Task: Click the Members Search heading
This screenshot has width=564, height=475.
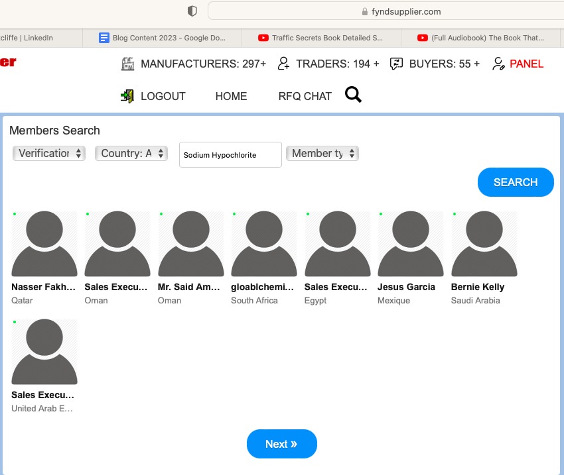Action: [x=54, y=131]
